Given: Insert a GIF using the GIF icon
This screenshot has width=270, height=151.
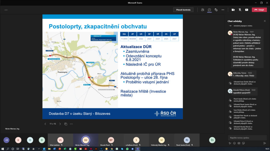Looking at the screenshot, I should [239, 143].
